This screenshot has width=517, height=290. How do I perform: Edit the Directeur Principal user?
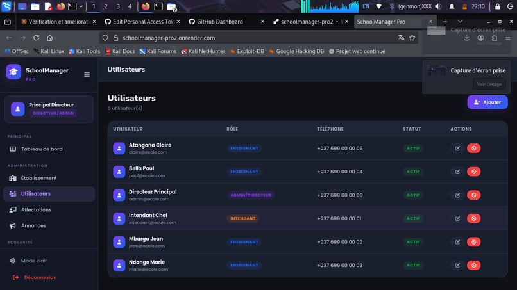point(457,195)
